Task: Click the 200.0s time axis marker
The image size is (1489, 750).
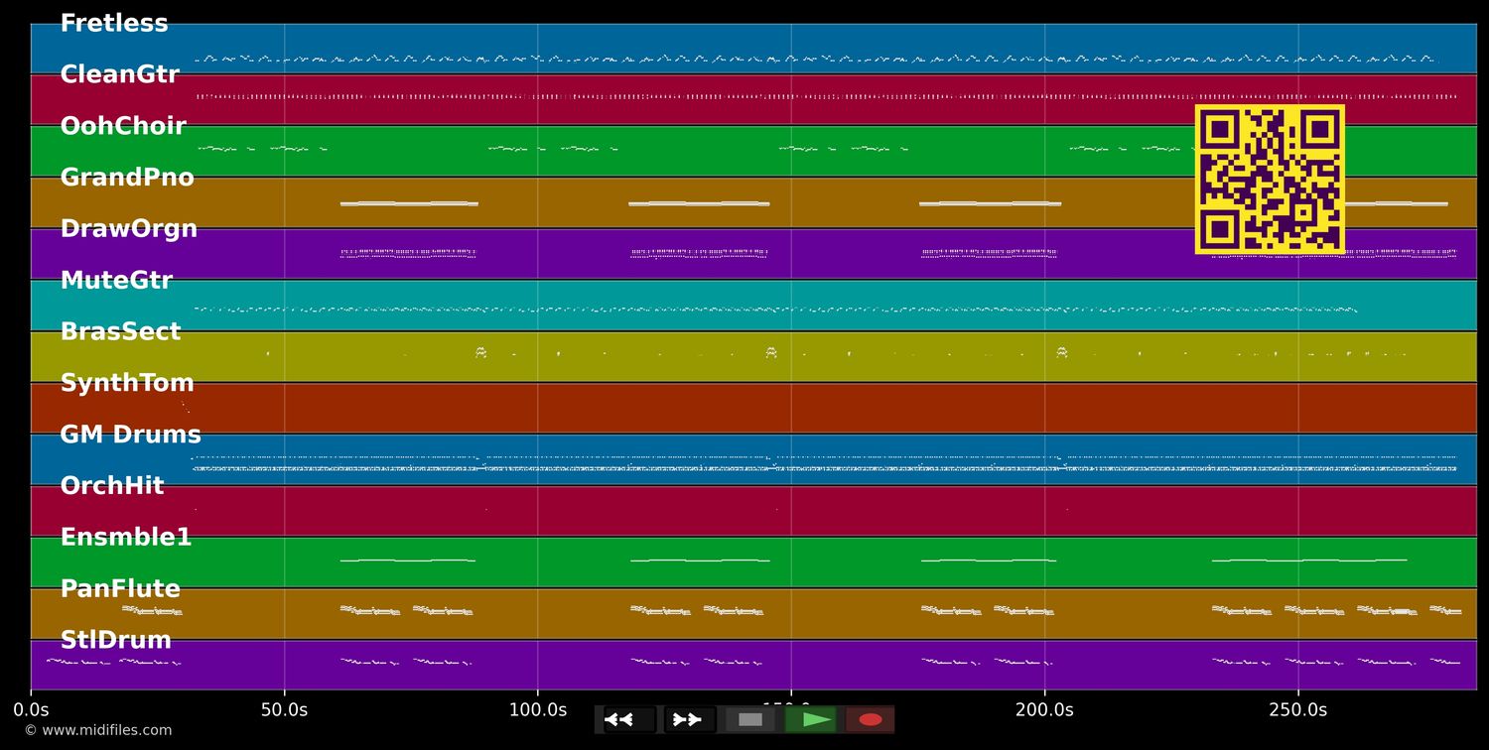Action: (x=1044, y=710)
